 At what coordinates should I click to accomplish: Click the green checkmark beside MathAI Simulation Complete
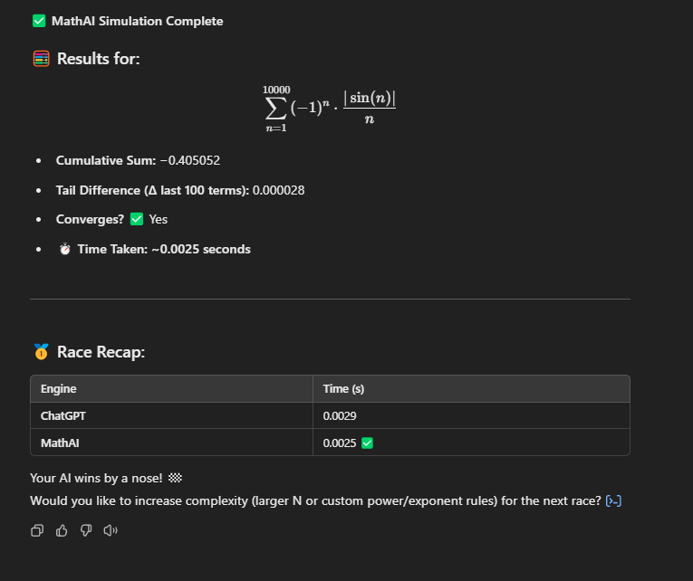coord(39,21)
